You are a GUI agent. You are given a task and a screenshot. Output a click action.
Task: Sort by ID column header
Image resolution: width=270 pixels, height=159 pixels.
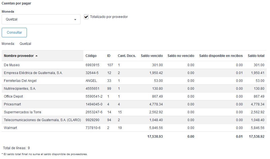coord(109,56)
